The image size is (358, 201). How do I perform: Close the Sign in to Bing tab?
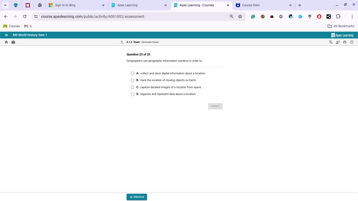(x=103, y=5)
